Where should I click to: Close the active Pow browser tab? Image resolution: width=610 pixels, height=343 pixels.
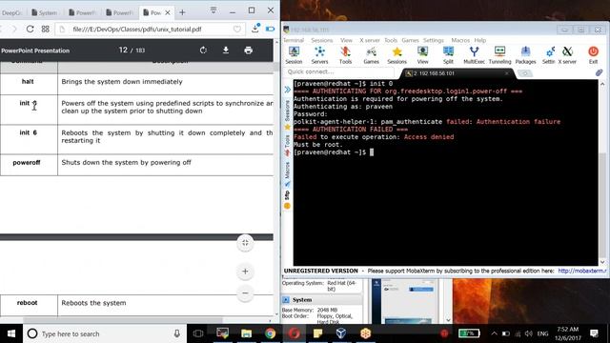(168, 12)
